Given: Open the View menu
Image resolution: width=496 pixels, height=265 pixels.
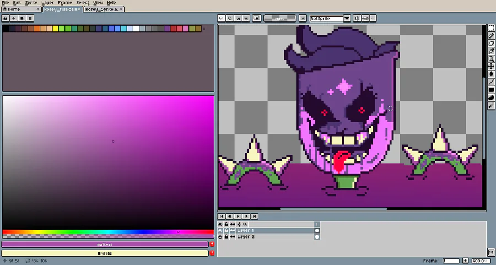Looking at the screenshot, I should (98, 3).
